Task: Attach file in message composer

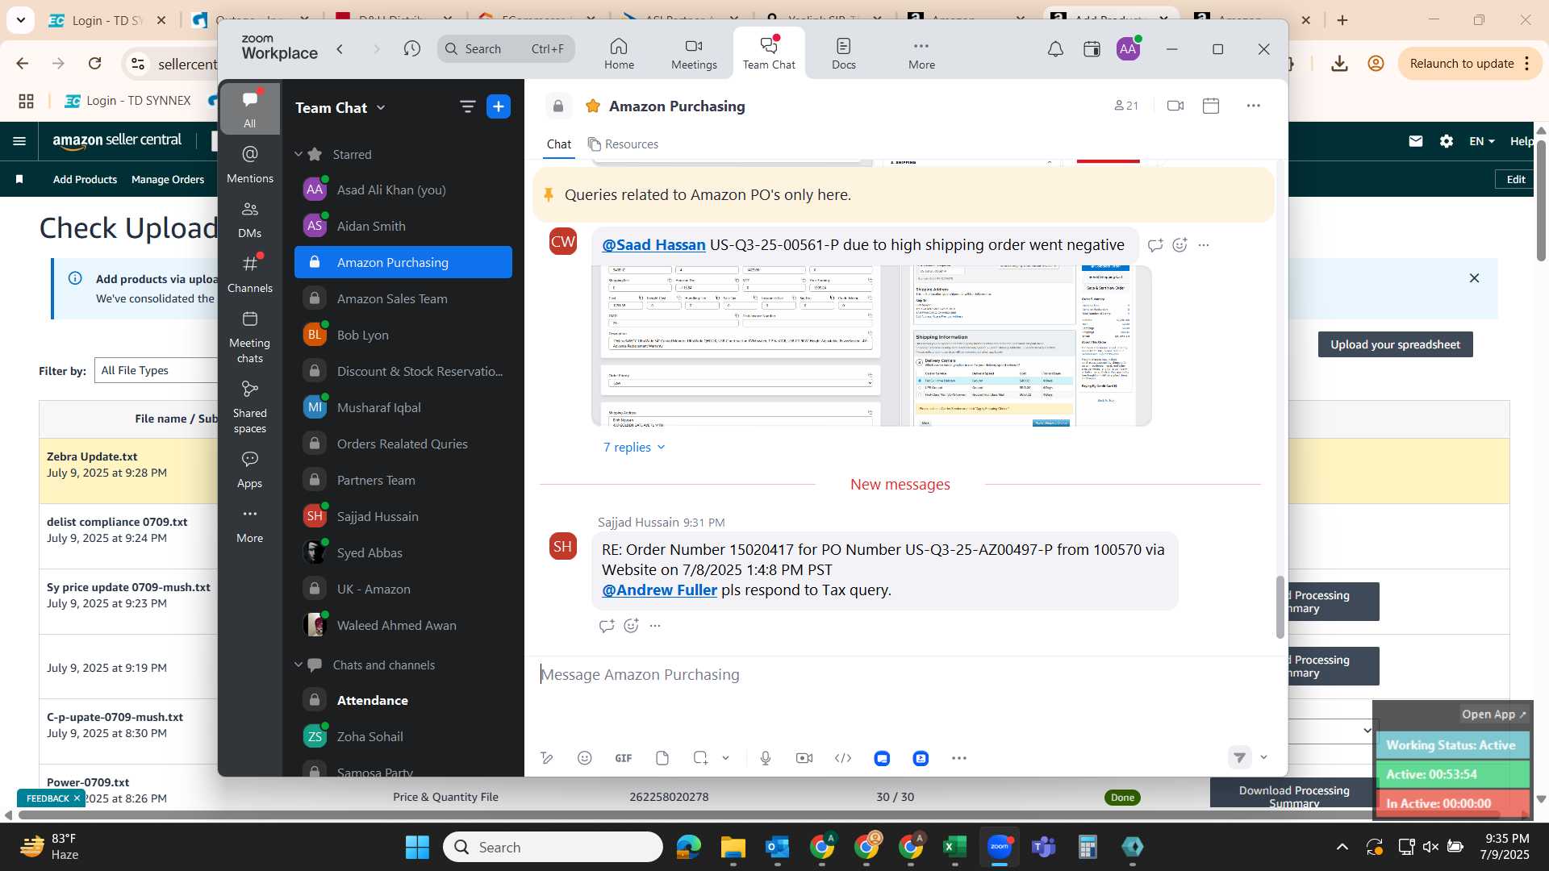Action: click(x=662, y=758)
